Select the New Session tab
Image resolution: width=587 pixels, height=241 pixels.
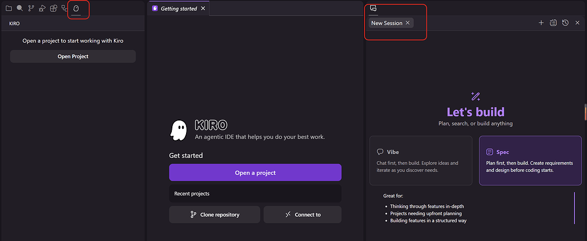(387, 23)
